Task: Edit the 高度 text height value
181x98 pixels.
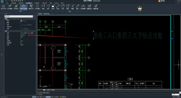Action: 22,37
